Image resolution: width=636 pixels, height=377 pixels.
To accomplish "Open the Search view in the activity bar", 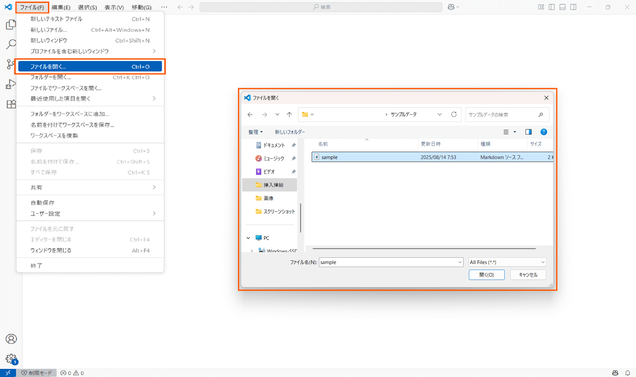I will tap(11, 44).
